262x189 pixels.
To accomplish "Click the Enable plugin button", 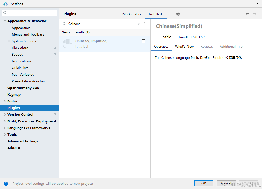I will [x=166, y=37].
